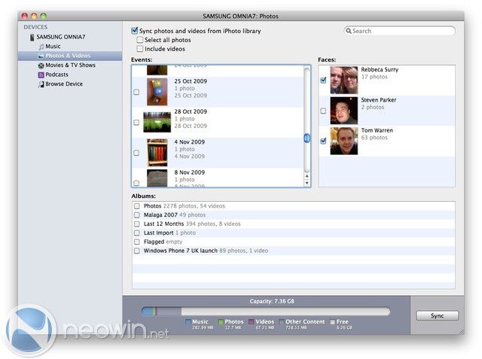Open Browse Device in sidebar
The width and height of the screenshot is (482, 359).
pyautogui.click(x=64, y=84)
